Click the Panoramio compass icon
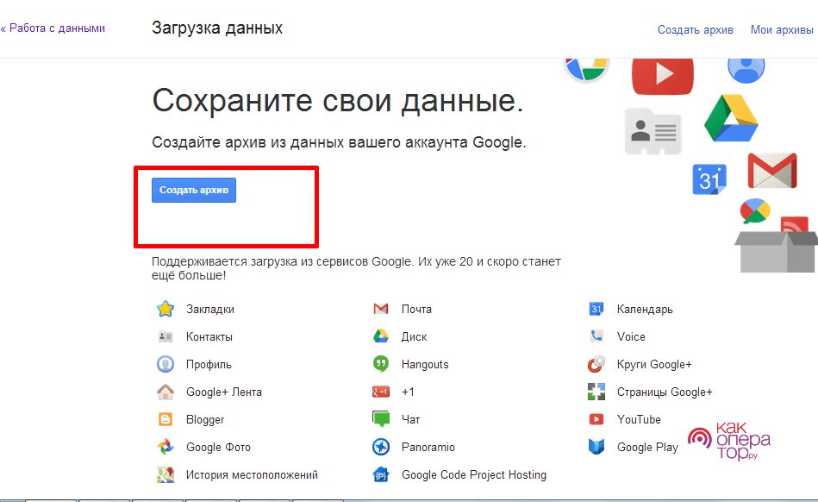Image resolution: width=818 pixels, height=502 pixels. coord(381,447)
